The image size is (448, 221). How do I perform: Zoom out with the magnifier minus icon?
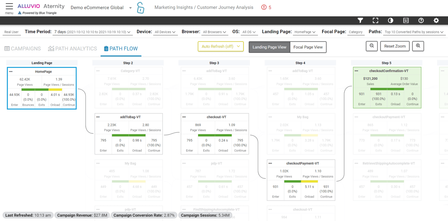point(371,46)
